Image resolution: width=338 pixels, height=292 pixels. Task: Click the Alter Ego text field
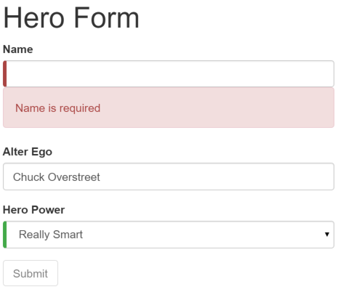pyautogui.click(x=169, y=177)
